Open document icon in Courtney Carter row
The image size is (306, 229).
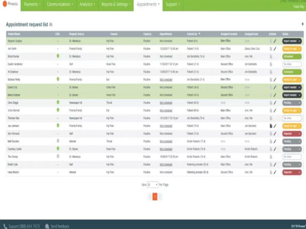[271, 149]
